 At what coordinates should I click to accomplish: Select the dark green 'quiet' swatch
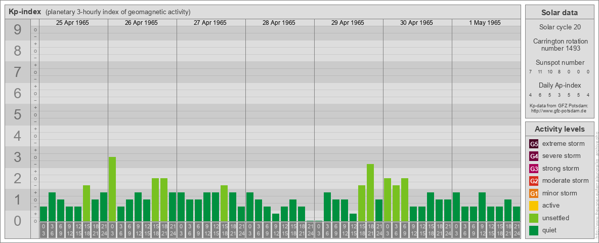[534, 230]
